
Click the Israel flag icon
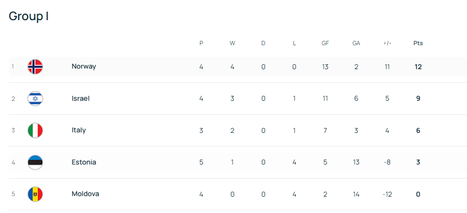35,99
